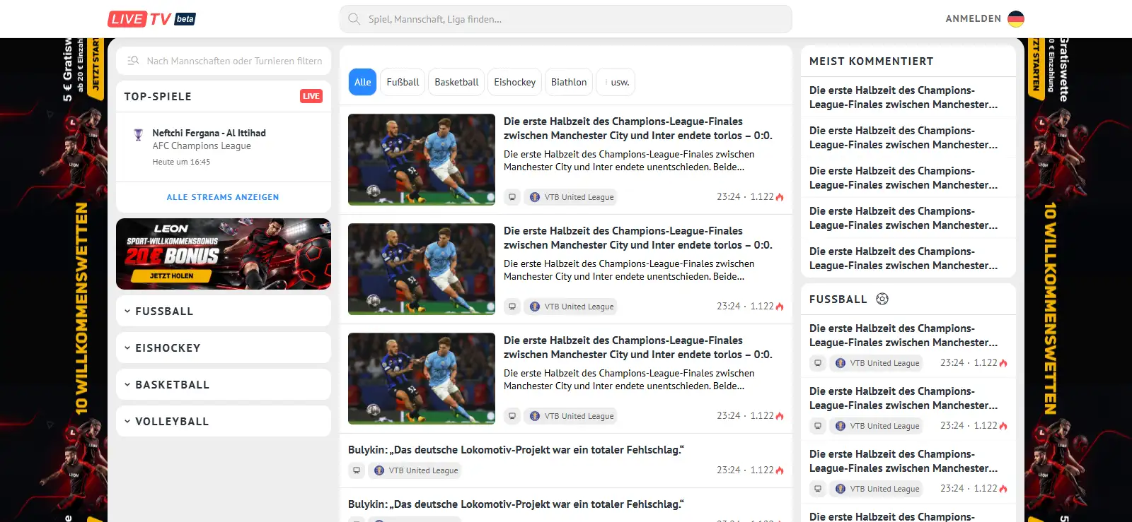Expand the BASKETBALL section

point(224,384)
